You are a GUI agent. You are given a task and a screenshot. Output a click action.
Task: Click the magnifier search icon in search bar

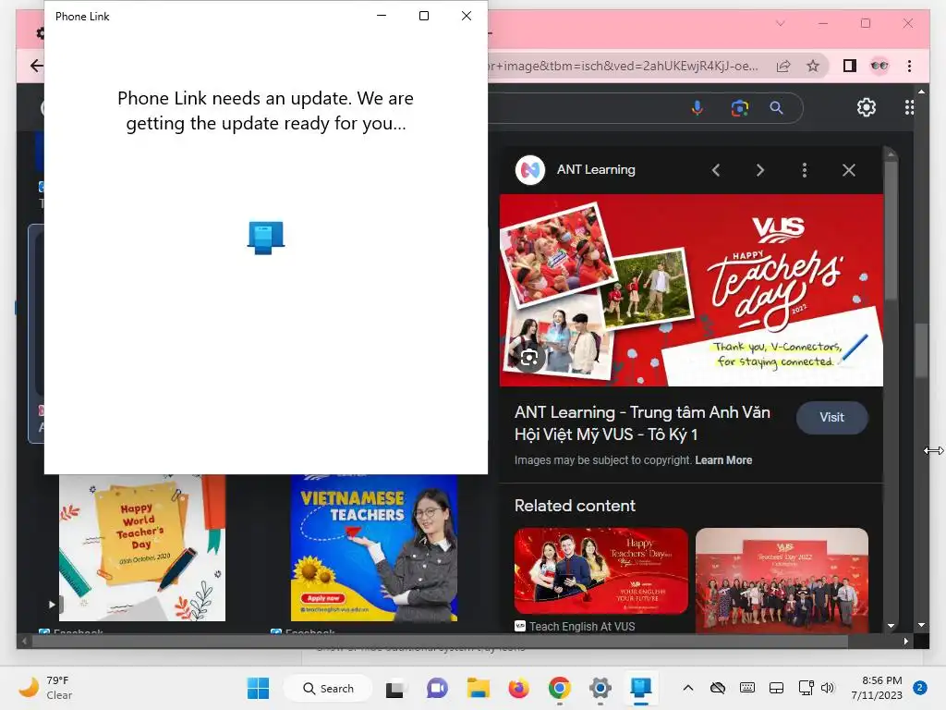pyautogui.click(x=776, y=108)
